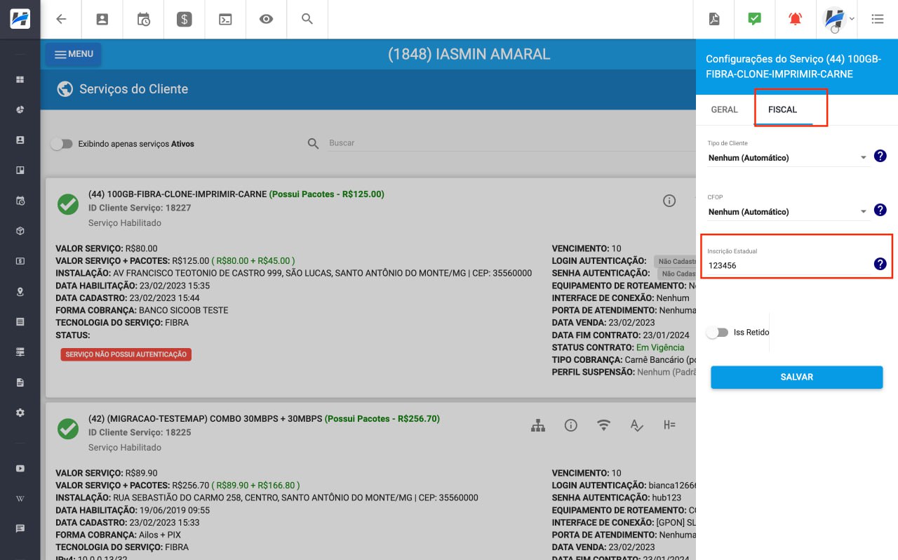Open the dashboard grid icon in sidebar
The width and height of the screenshot is (898, 560).
point(20,79)
